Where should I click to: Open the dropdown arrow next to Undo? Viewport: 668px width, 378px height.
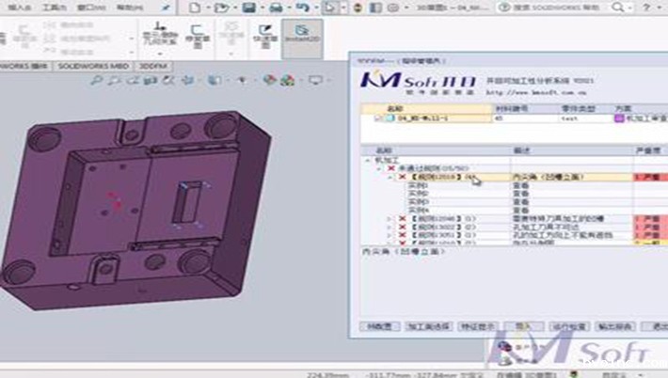[x=316, y=8]
